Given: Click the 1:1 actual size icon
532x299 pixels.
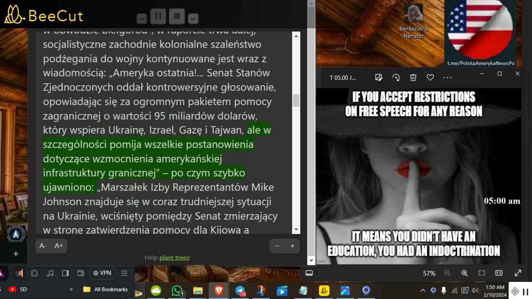Looking at the screenshot, I should 499,273.
